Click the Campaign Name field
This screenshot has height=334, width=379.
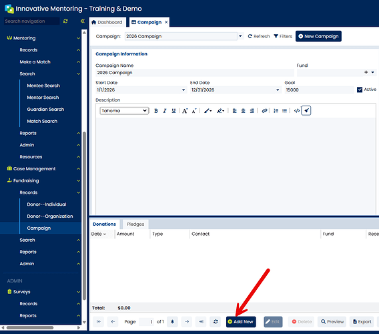pos(195,73)
